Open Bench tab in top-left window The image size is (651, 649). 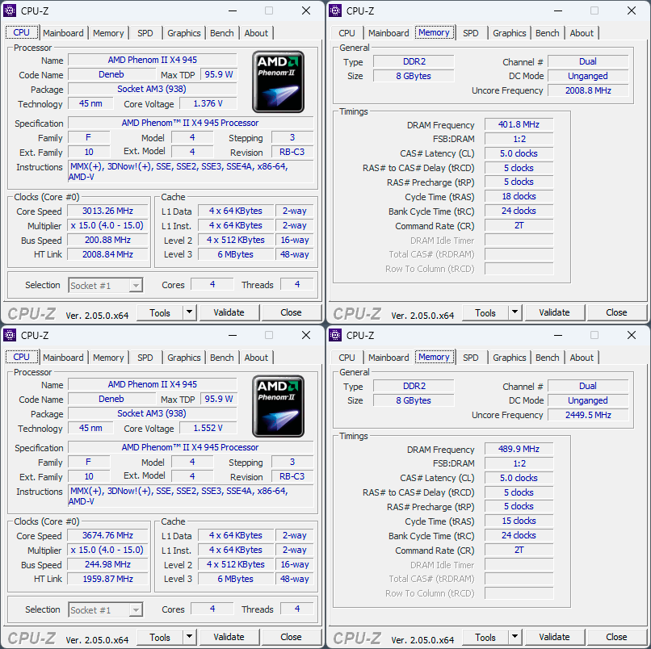[221, 33]
